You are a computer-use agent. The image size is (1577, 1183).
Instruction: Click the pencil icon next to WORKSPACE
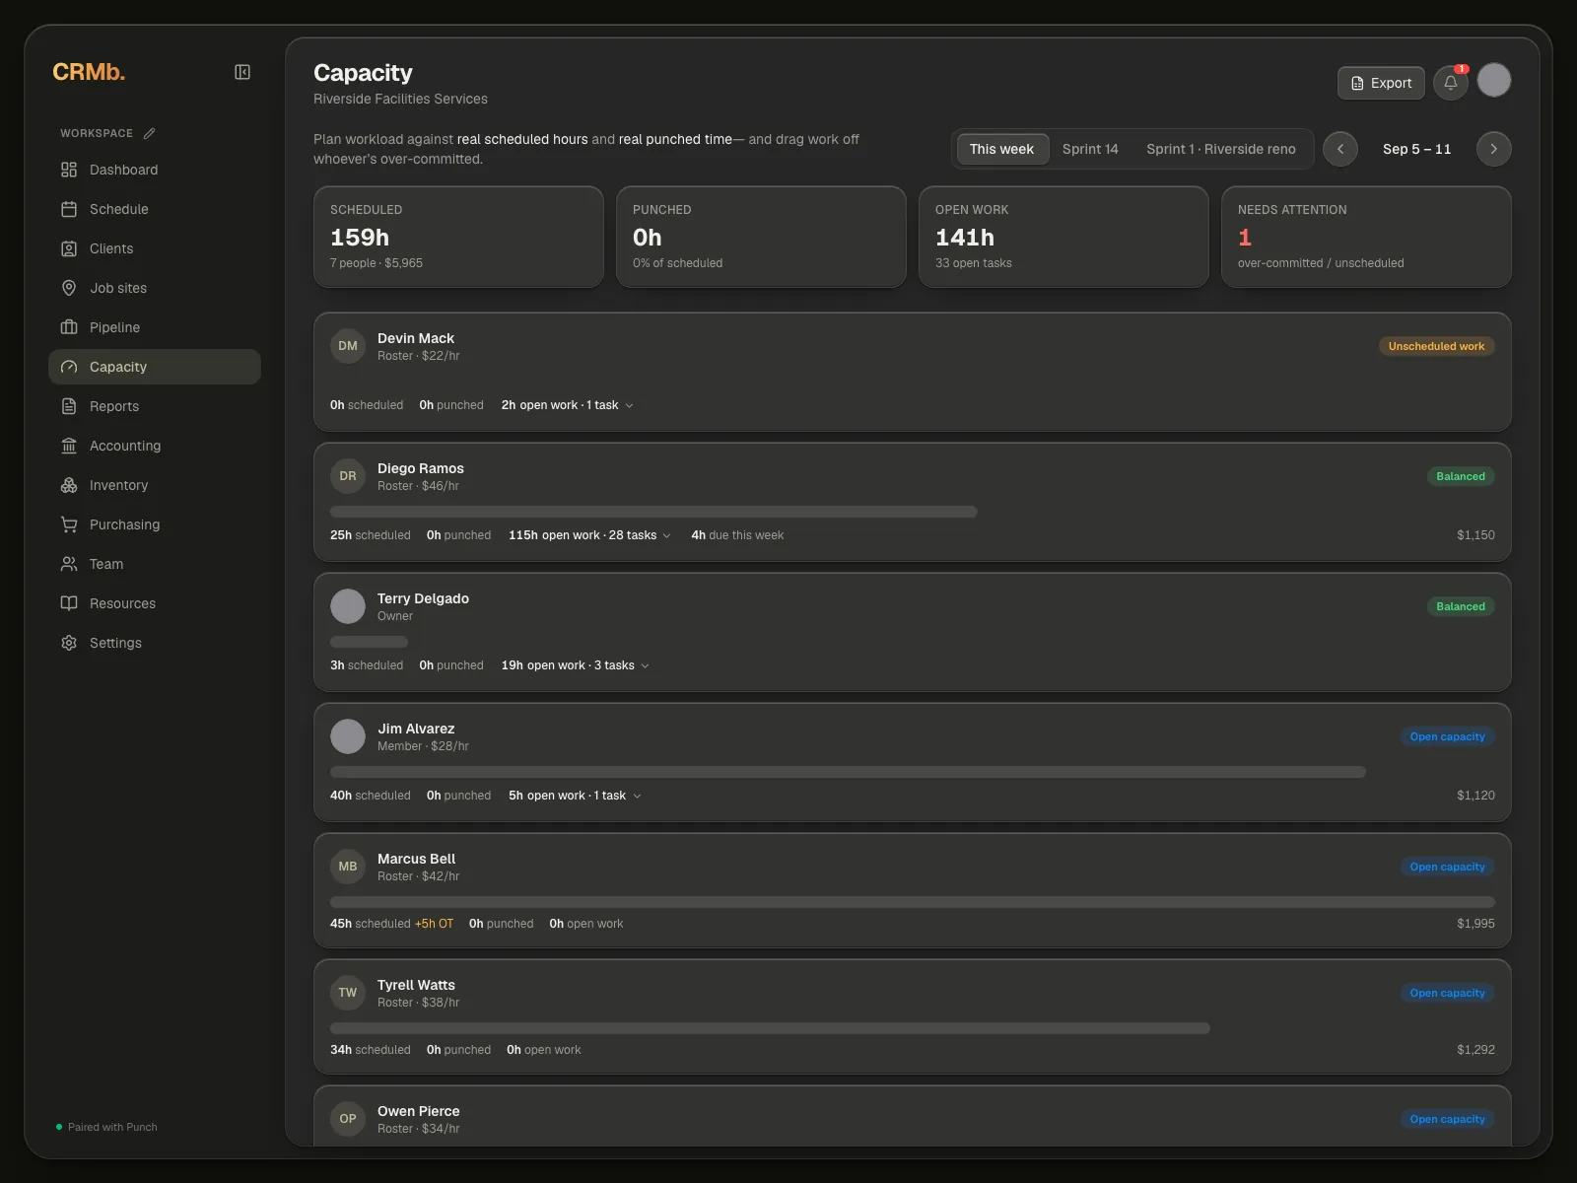pos(150,133)
